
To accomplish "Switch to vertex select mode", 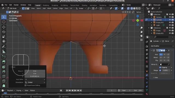I will (23, 8).
